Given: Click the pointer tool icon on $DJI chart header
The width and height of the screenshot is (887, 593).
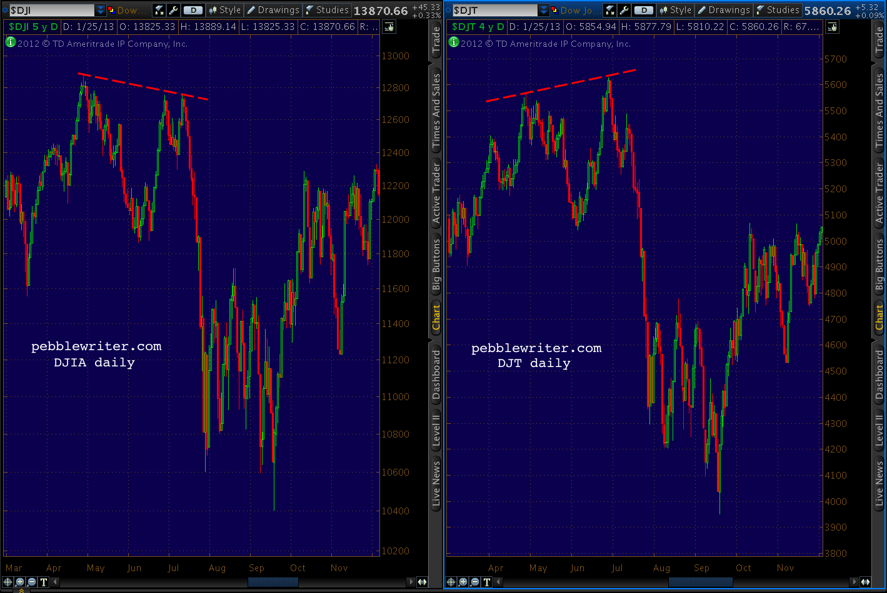Looking at the screenshot, I should (389, 27).
